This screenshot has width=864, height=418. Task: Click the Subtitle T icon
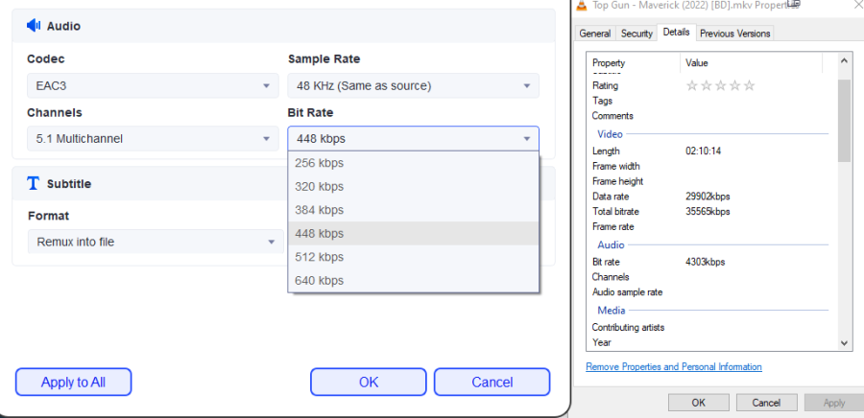[x=33, y=183]
